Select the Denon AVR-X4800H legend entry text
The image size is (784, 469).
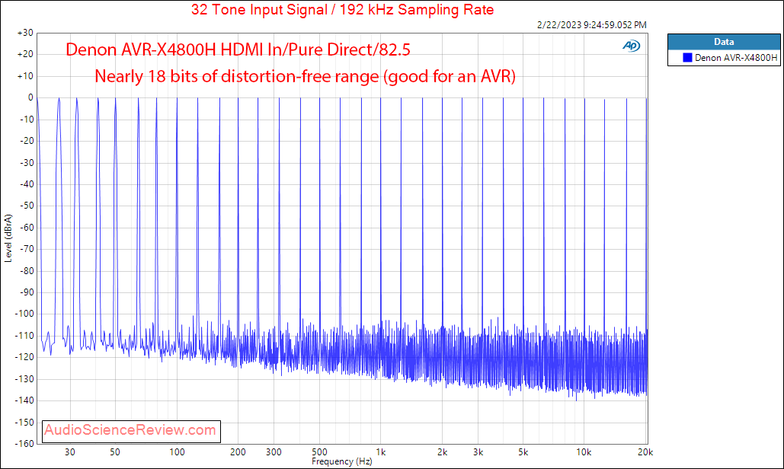[736, 58]
